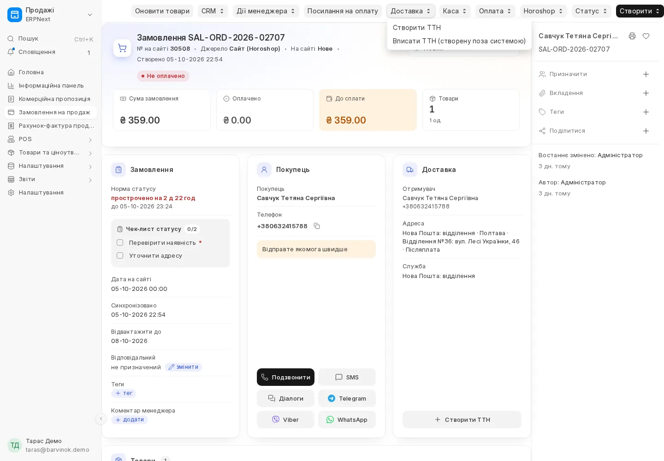Check Уточнити адресу checkbox
Screen dimensions: 664x461
[120, 255]
